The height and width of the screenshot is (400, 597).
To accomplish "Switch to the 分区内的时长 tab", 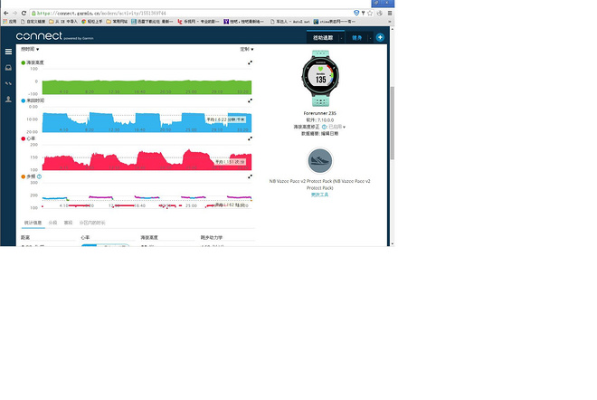I will 91,221.
